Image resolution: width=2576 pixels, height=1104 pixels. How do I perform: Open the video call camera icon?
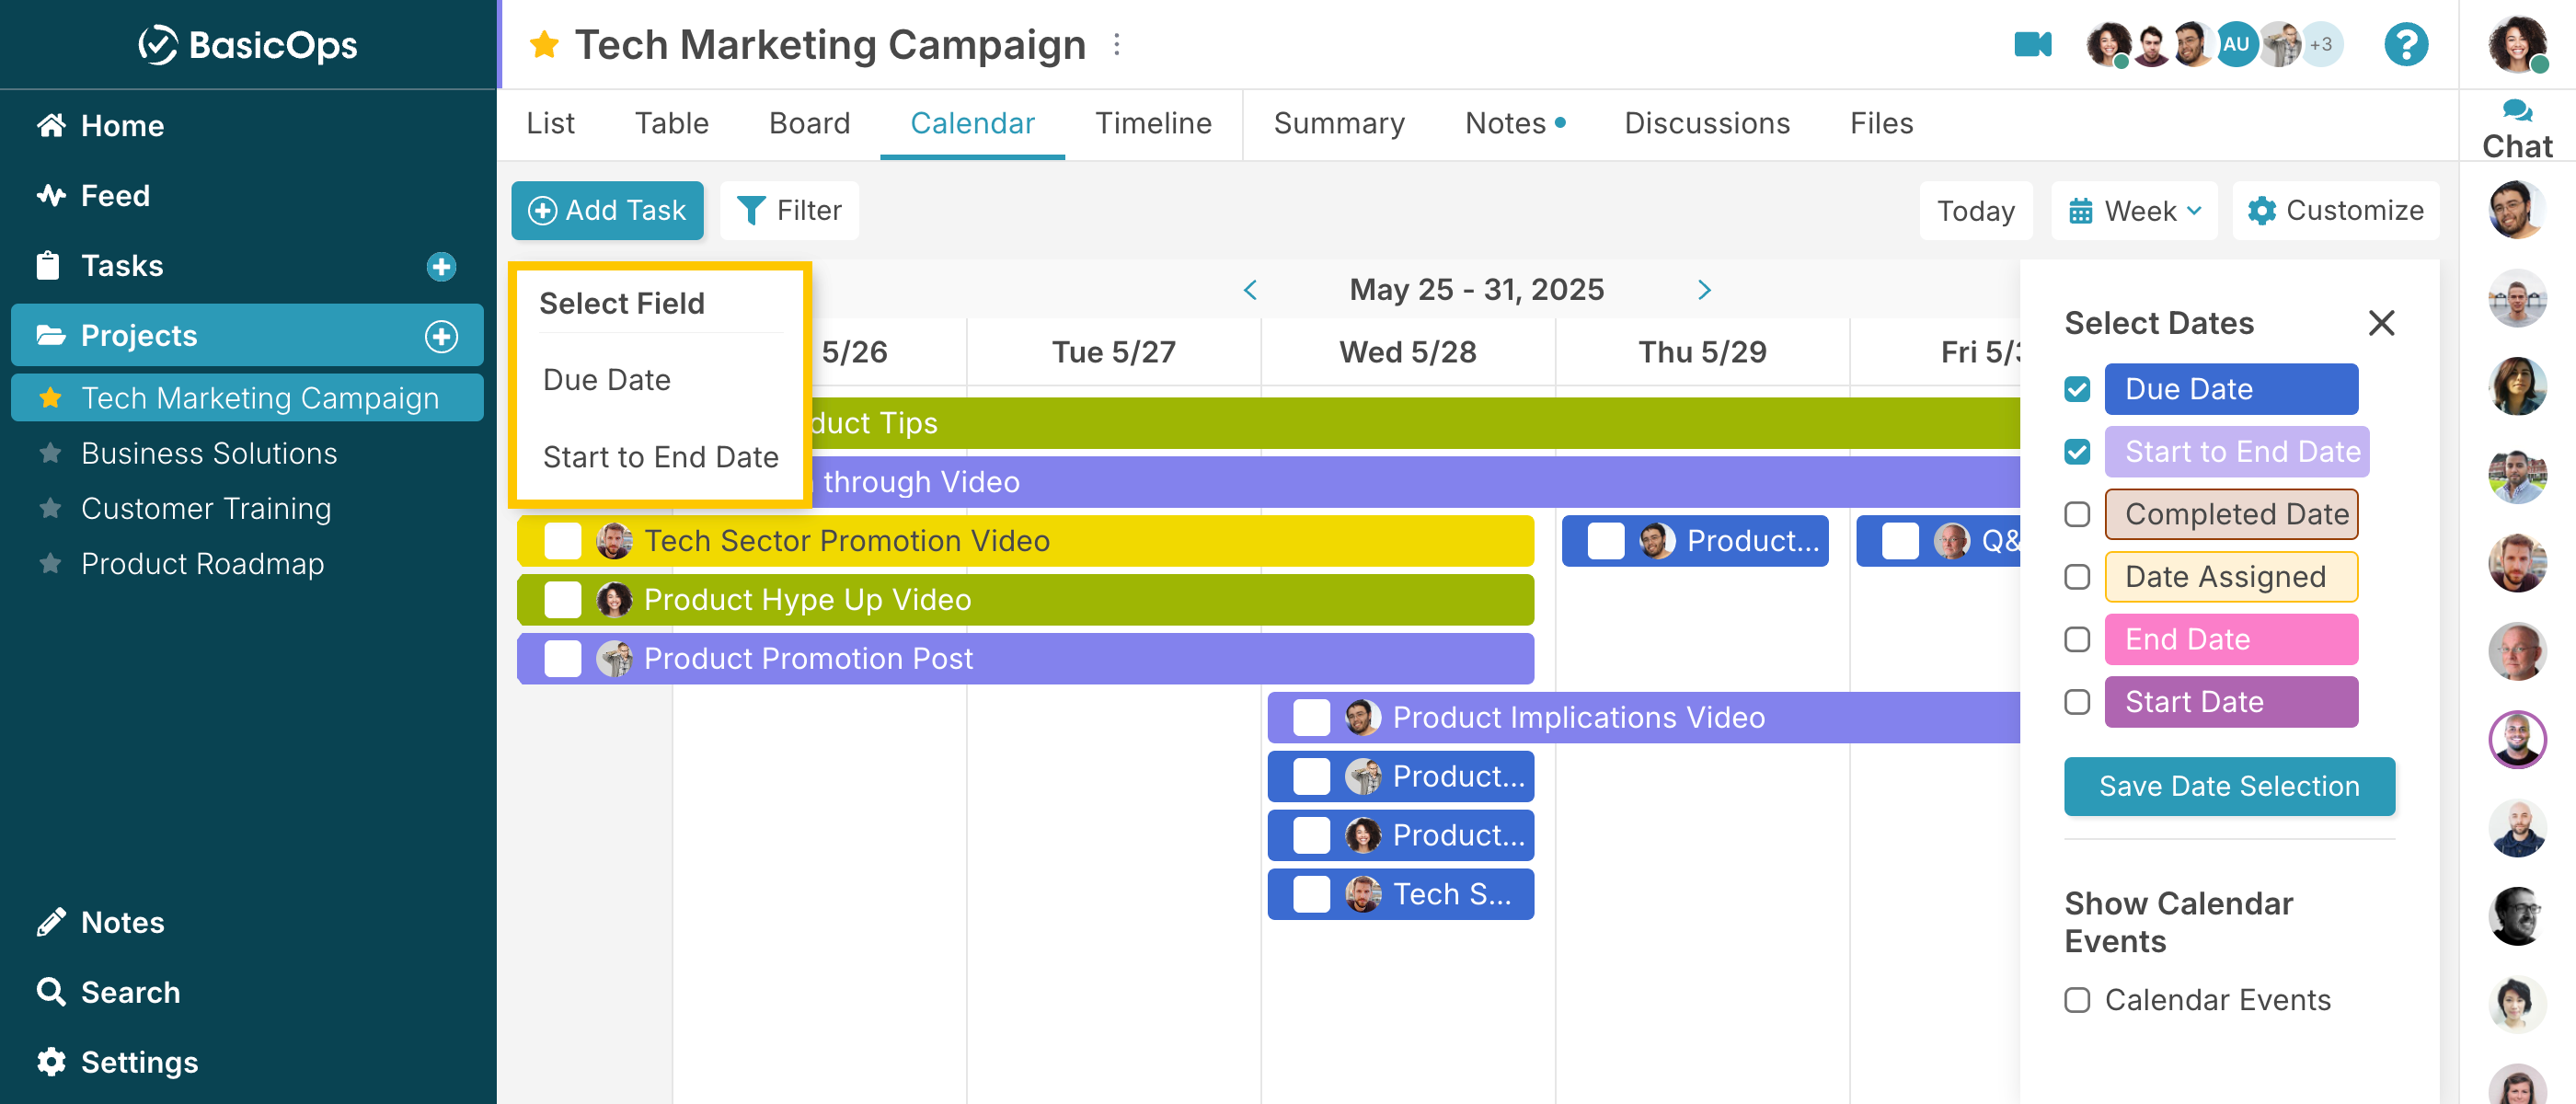click(2032, 44)
